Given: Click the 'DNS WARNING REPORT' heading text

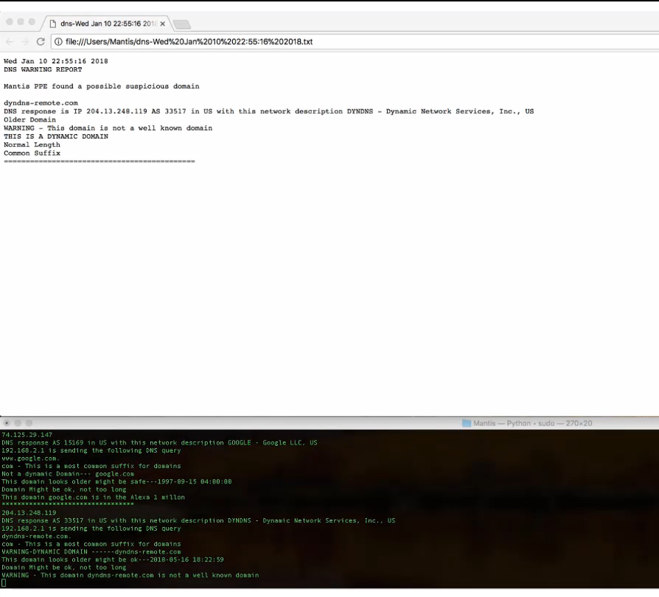Looking at the screenshot, I should [x=43, y=70].
